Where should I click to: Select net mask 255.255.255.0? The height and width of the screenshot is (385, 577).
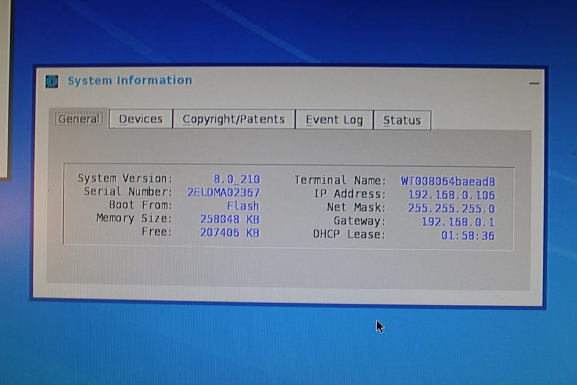click(451, 209)
